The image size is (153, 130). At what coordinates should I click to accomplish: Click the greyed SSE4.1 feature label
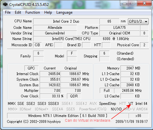[67, 104]
